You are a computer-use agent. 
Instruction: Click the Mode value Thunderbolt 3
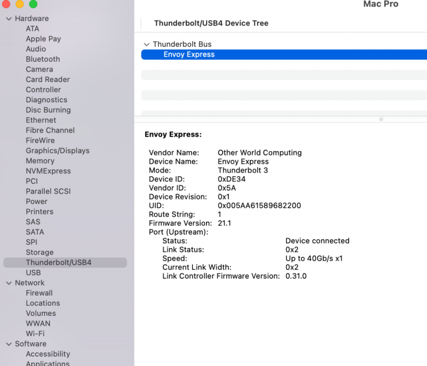[x=243, y=170]
